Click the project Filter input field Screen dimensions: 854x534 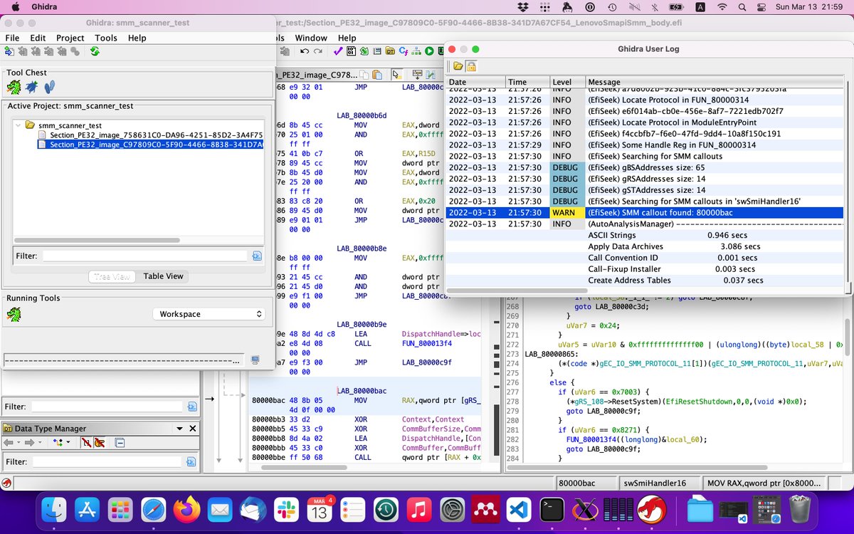[144, 256]
